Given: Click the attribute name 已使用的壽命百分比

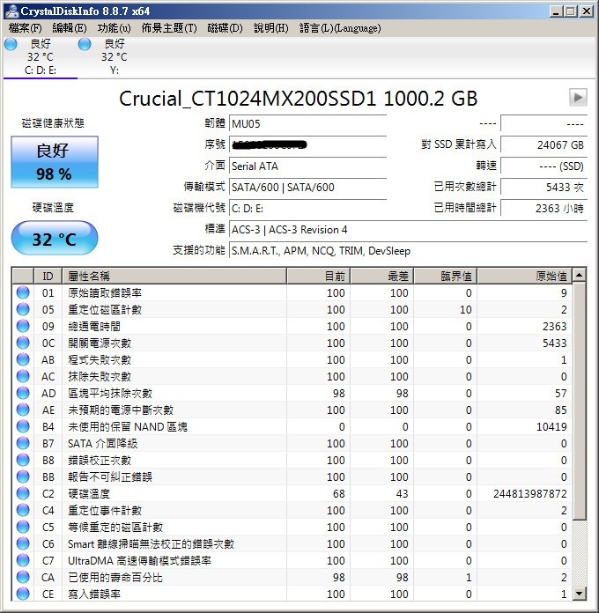Looking at the screenshot, I should coord(115,578).
